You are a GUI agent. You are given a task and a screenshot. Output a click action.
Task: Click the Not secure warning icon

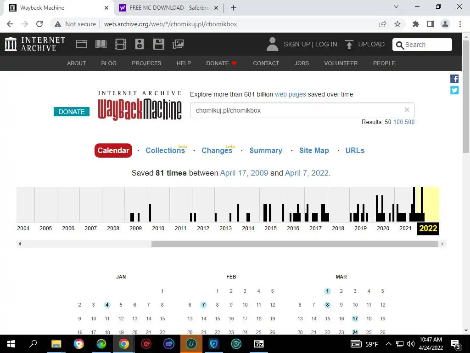coord(58,24)
